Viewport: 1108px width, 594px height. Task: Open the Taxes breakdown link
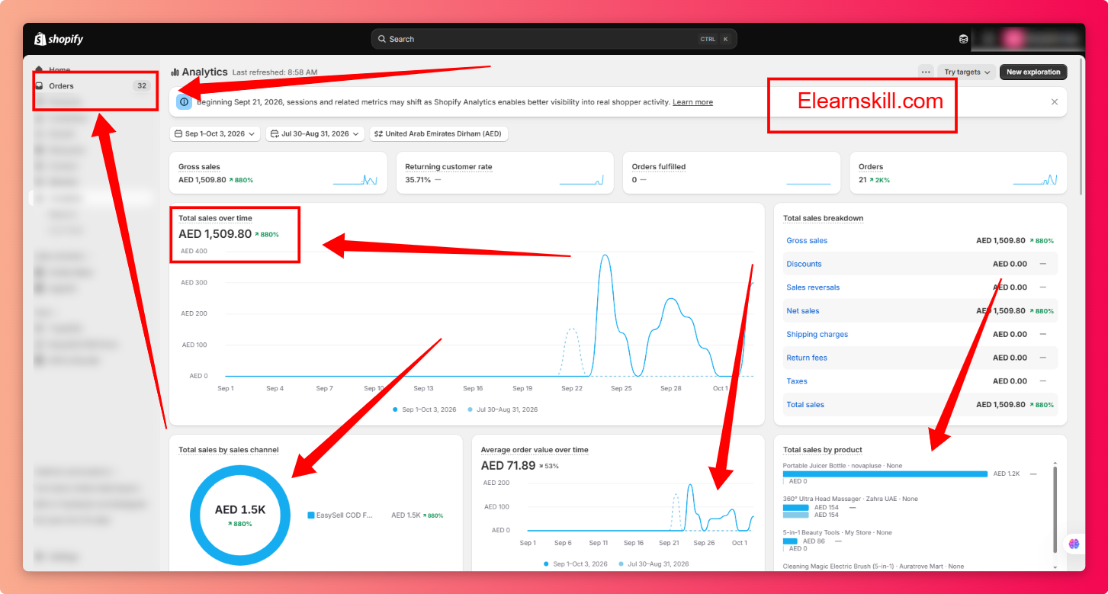tap(797, 381)
